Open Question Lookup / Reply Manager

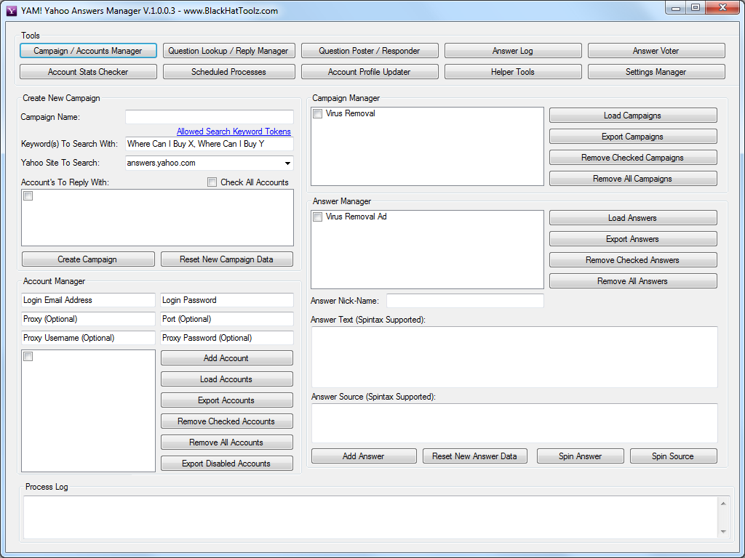228,51
